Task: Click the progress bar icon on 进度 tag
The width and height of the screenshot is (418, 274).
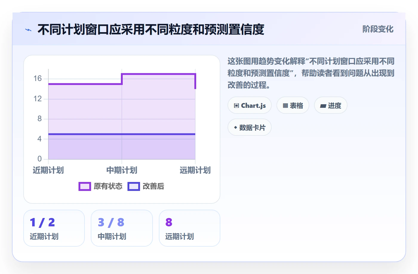Action: coord(323,106)
